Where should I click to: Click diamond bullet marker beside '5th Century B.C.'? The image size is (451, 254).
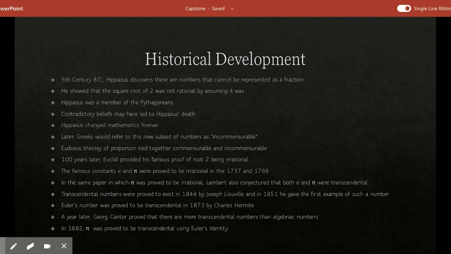53,80
